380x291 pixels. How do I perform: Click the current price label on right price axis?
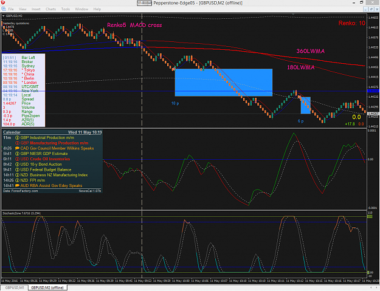(373, 114)
